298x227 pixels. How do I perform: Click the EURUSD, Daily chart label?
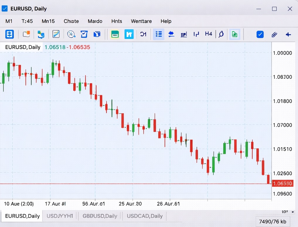[23, 47]
